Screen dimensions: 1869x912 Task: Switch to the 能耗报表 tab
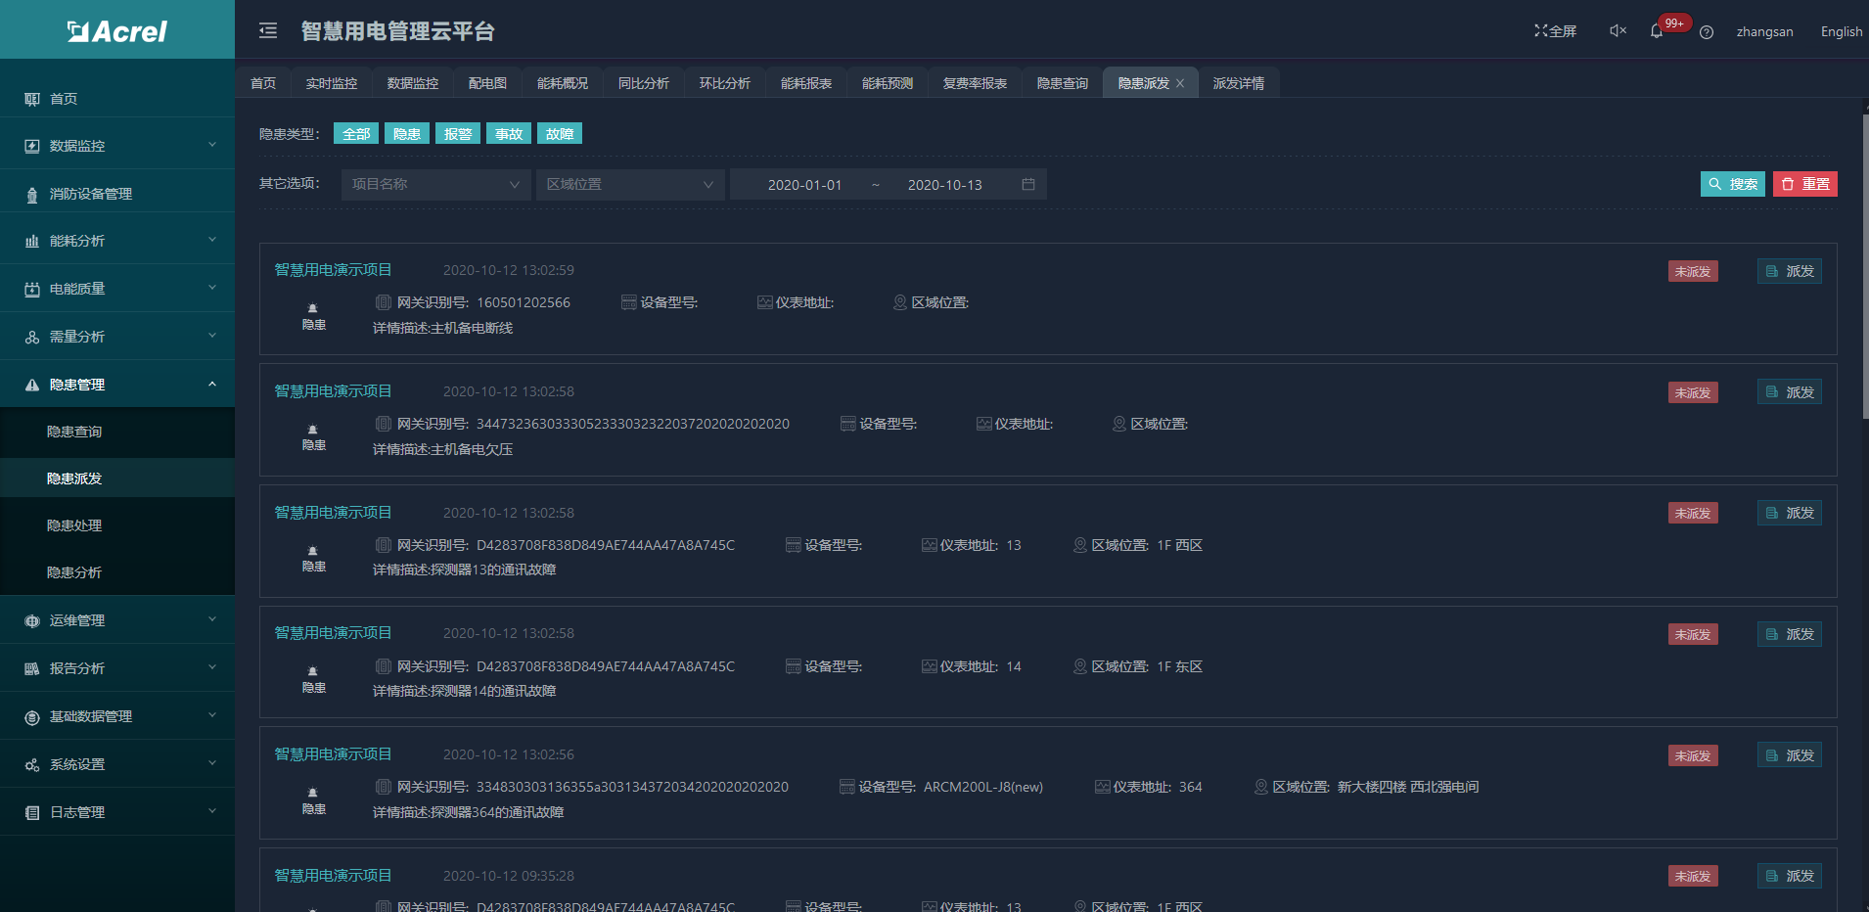click(x=806, y=83)
